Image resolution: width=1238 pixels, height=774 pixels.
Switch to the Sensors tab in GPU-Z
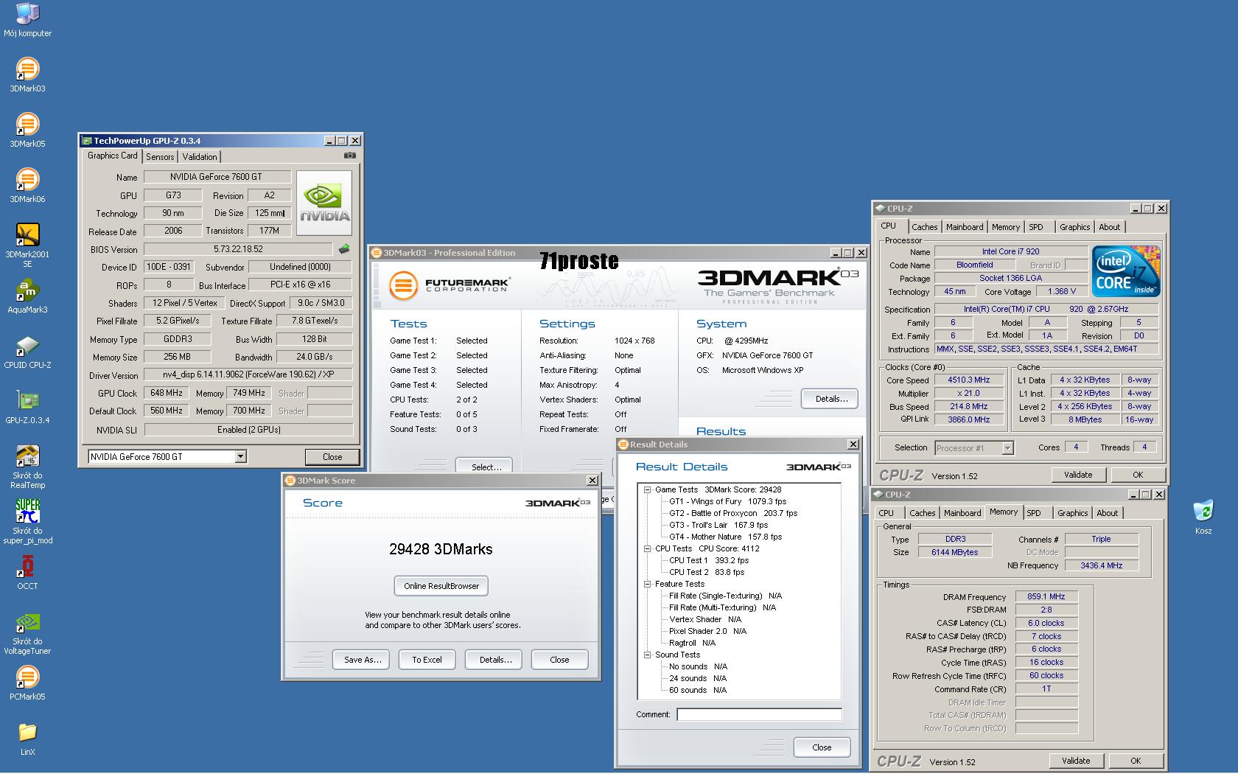160,157
